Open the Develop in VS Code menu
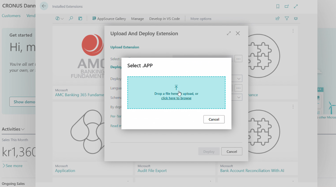The width and height of the screenshot is (336, 187). [164, 19]
